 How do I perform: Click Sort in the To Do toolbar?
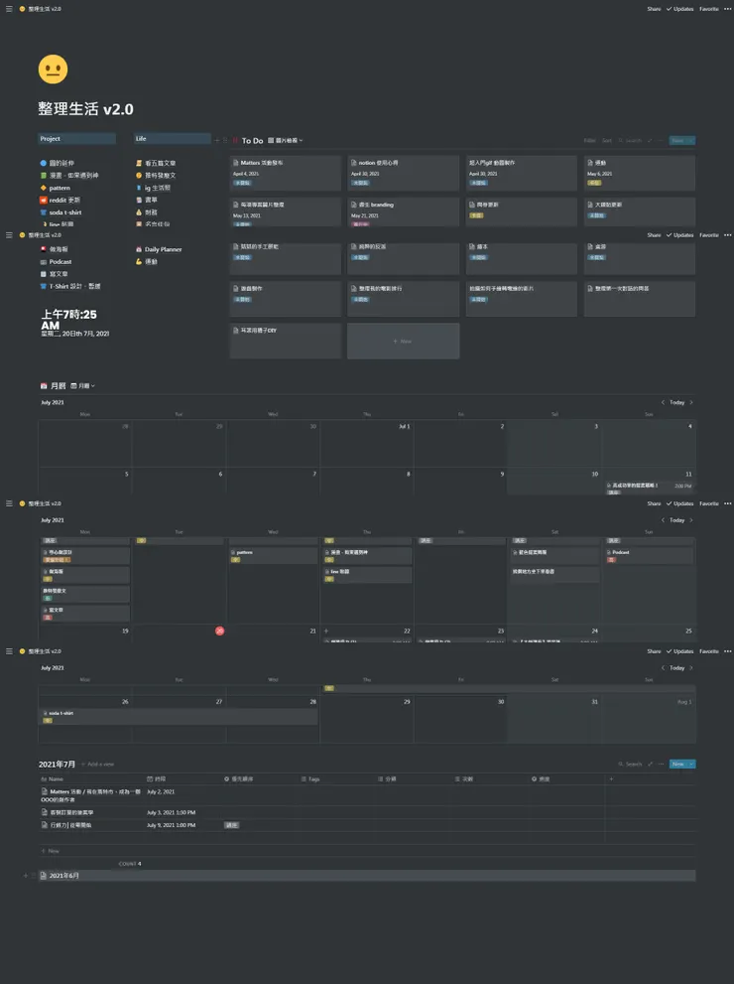607,141
